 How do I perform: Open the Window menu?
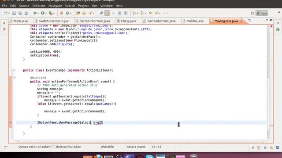coord(107,6)
